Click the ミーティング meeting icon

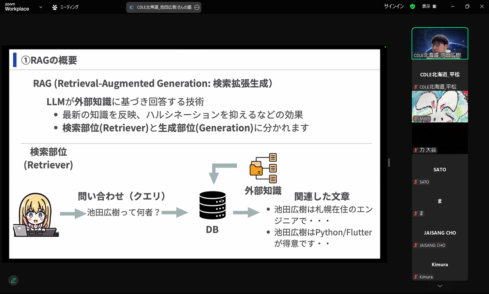click(55, 7)
